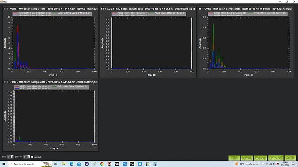This screenshot has width=298, height=167.
Task: Click the Start Freq spinner arrows
Action: pos(29,157)
